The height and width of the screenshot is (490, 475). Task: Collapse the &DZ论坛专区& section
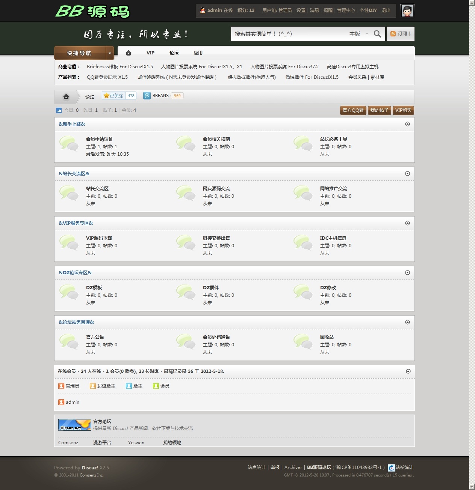click(x=407, y=273)
